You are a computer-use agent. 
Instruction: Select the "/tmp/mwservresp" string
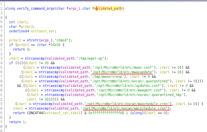point(107,77)
